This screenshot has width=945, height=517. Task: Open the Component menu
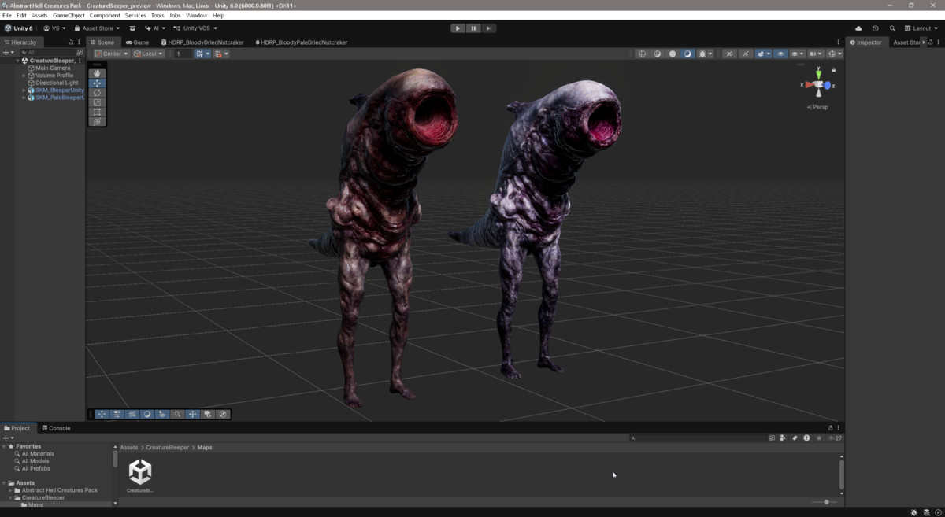(105, 15)
